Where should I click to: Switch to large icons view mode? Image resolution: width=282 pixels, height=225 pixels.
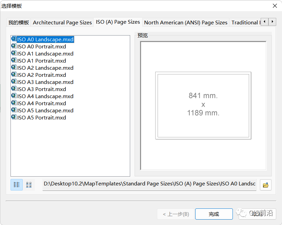pos(29,185)
